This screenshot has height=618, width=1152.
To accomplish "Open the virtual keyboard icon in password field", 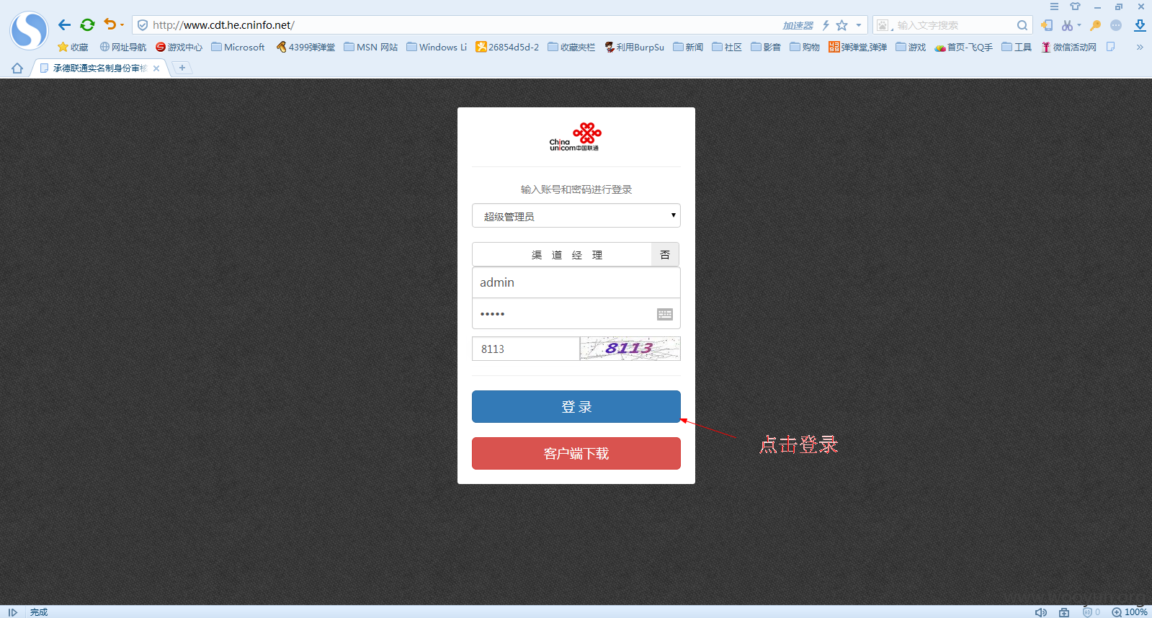I will 665,314.
